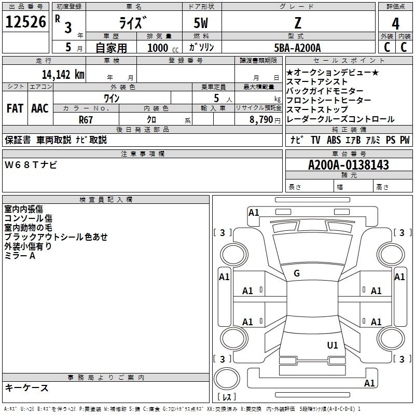Click the 走行 header label
Viewport: 415px width, 415px height.
[44, 61]
